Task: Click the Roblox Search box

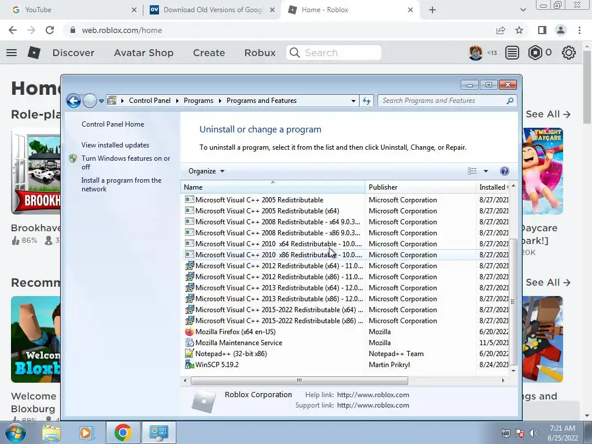Action: click(x=334, y=53)
